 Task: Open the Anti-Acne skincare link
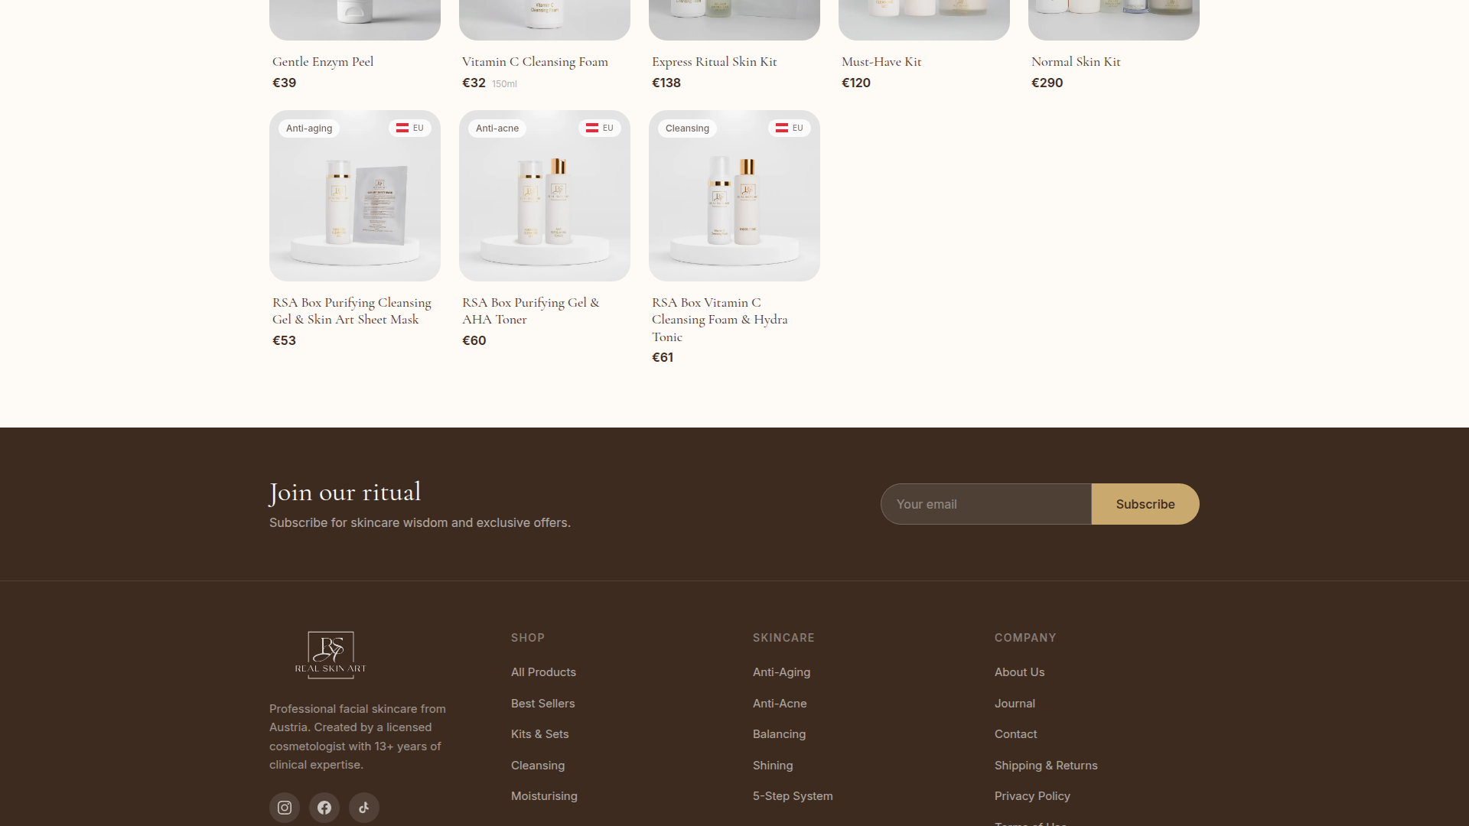[x=780, y=704]
